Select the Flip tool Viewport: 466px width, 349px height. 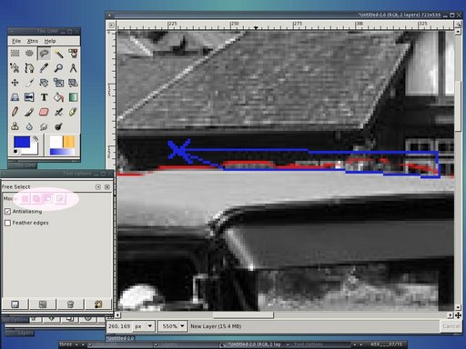pos(29,97)
